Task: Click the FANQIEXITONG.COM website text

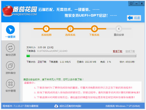Action: coord(25,14)
